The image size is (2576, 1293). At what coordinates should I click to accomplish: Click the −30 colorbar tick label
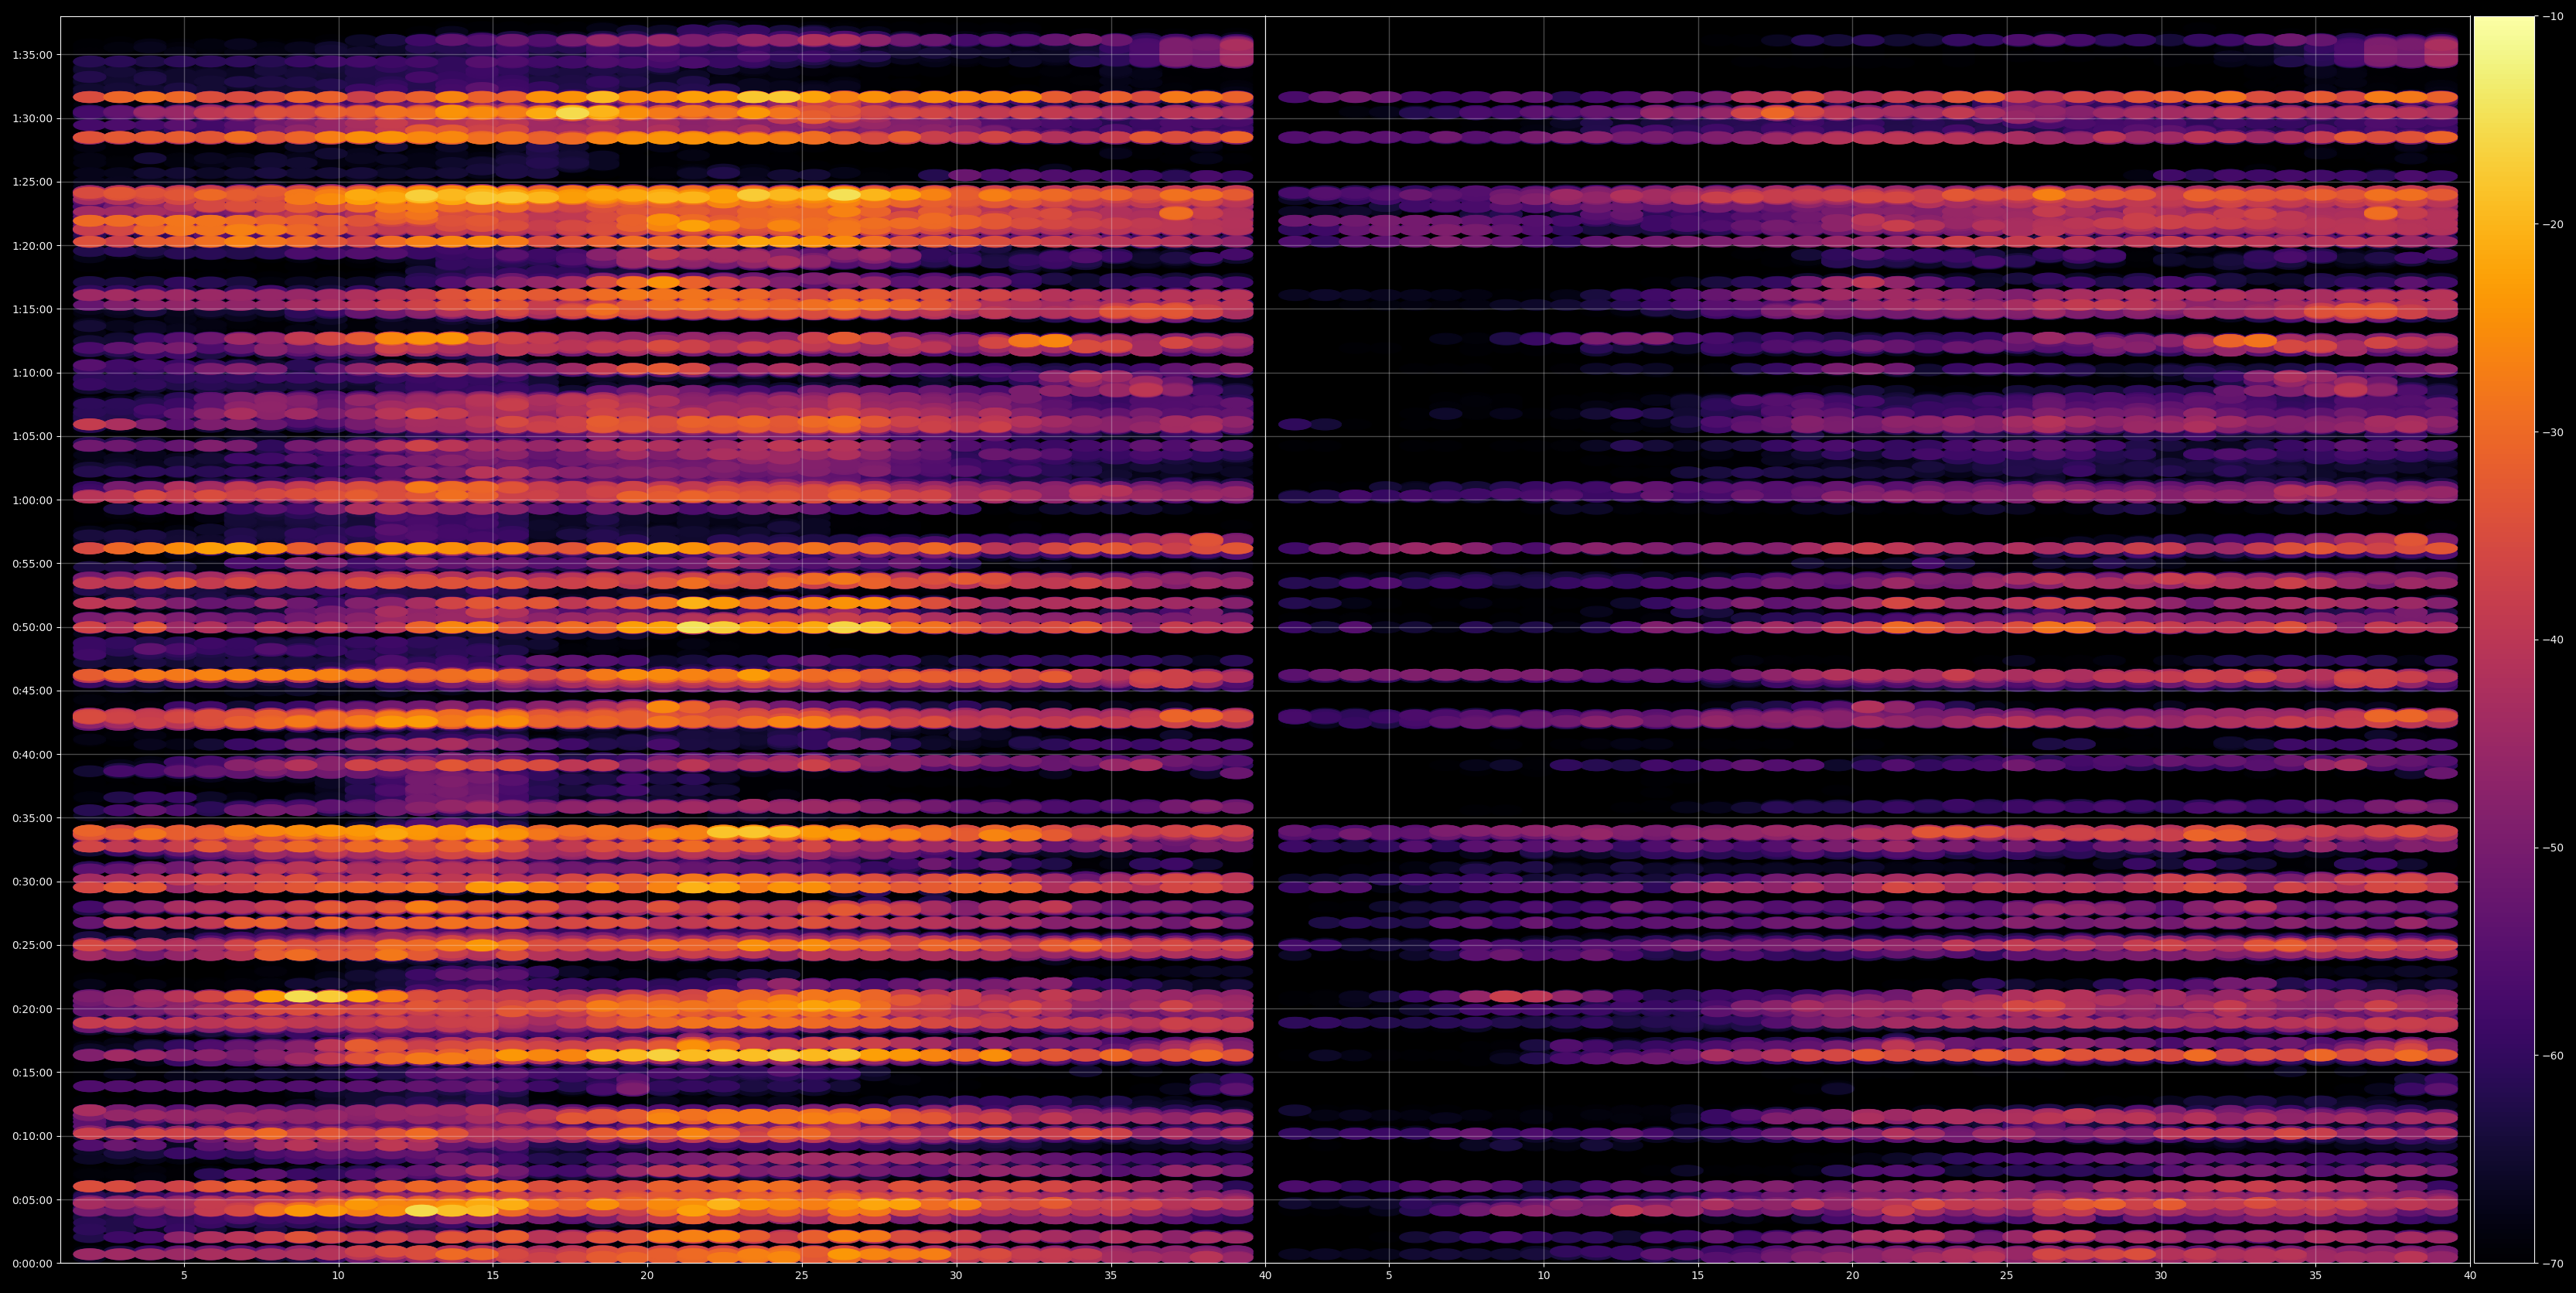2553,433
